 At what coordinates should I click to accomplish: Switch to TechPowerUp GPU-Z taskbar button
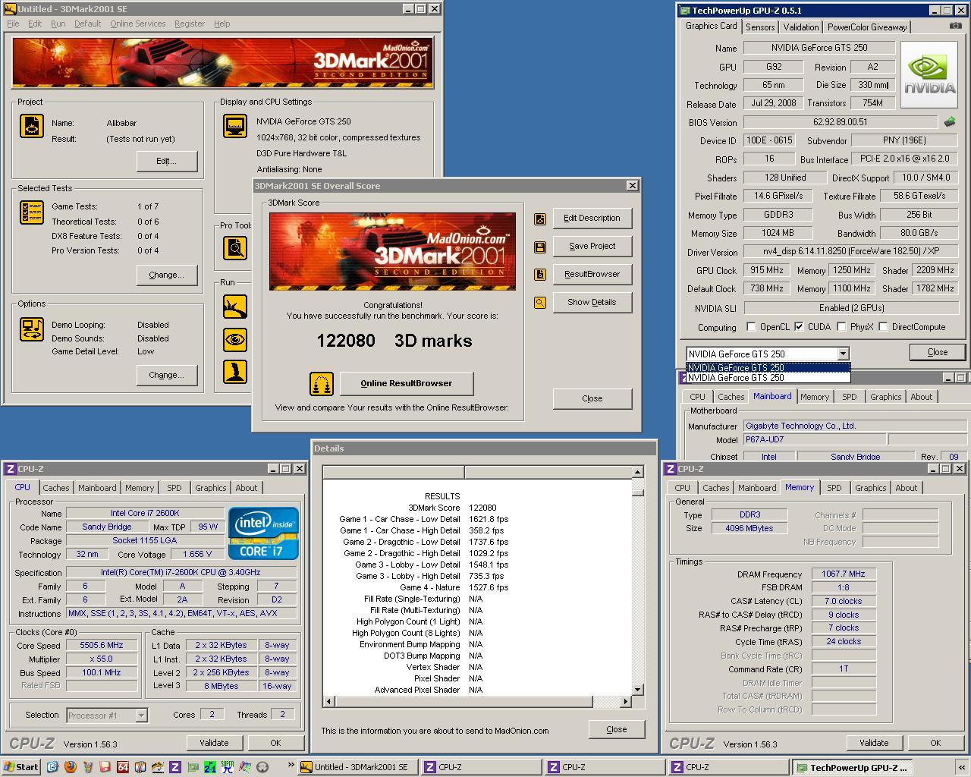[x=852, y=767]
